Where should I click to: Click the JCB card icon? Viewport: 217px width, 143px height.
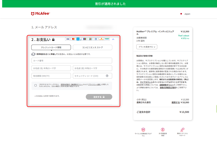click(85, 39)
